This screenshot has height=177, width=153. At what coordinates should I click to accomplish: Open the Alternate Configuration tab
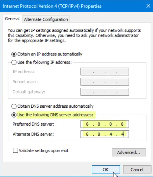point(46,19)
